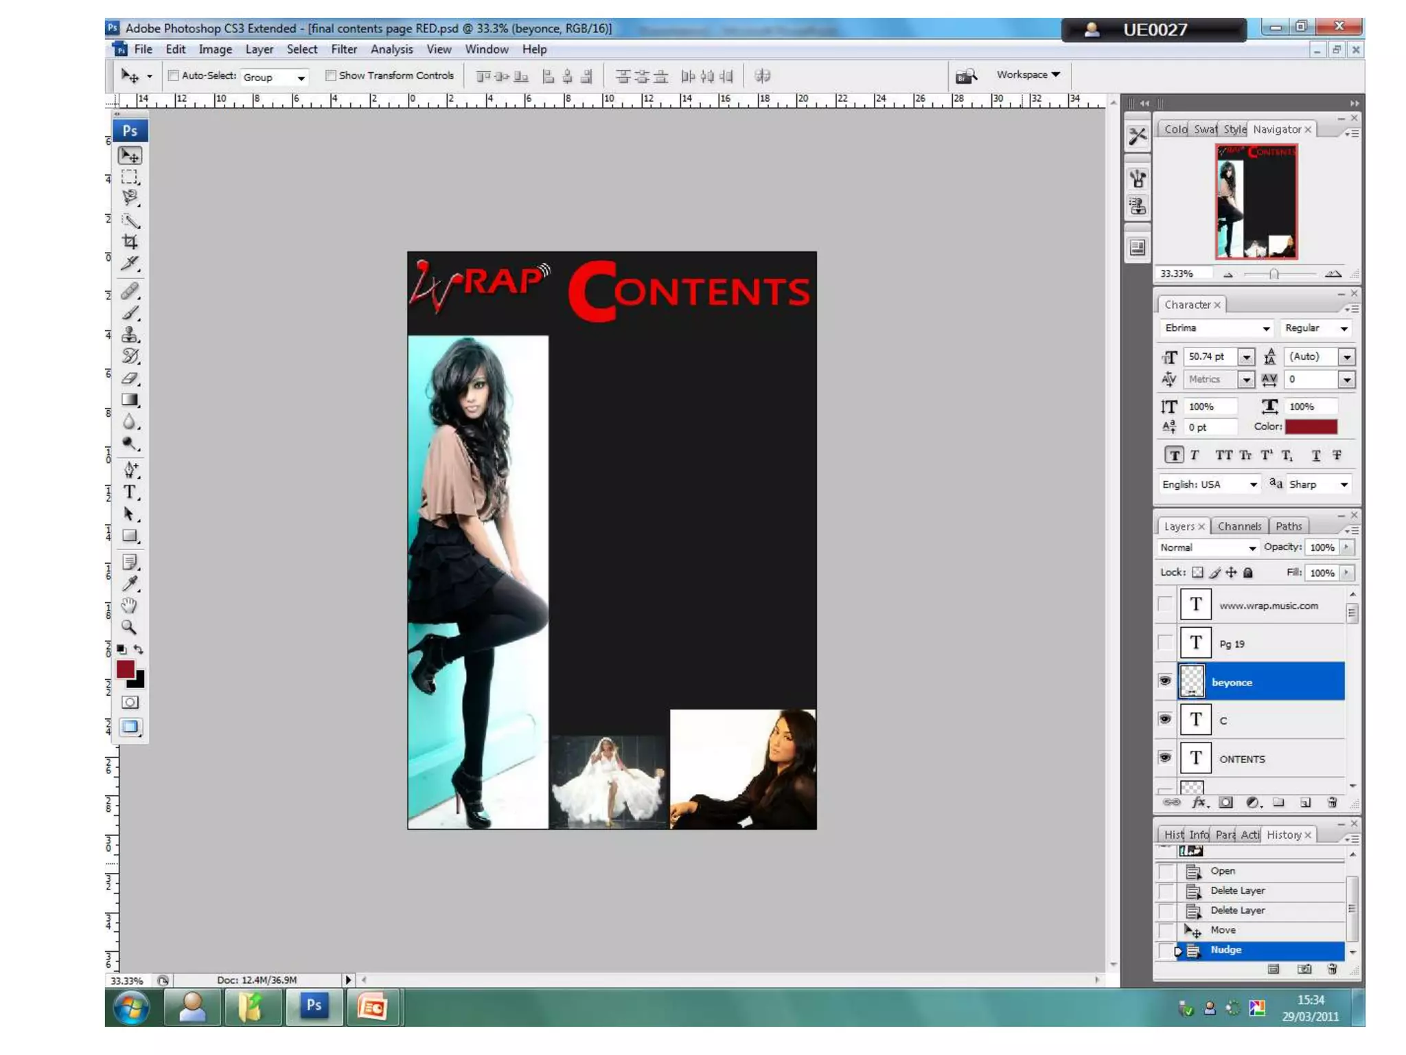The width and height of the screenshot is (1406, 1055).
Task: Open Adobe Bridge from options bar
Action: (966, 76)
